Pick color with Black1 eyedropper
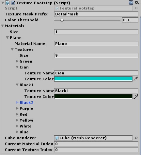This screenshot has height=155, width=141. (136, 97)
